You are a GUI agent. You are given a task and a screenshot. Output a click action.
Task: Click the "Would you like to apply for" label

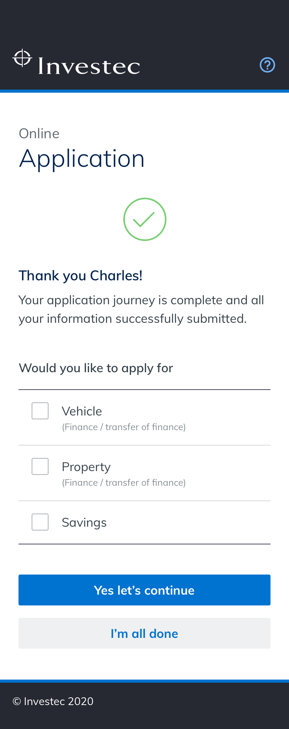point(96,368)
